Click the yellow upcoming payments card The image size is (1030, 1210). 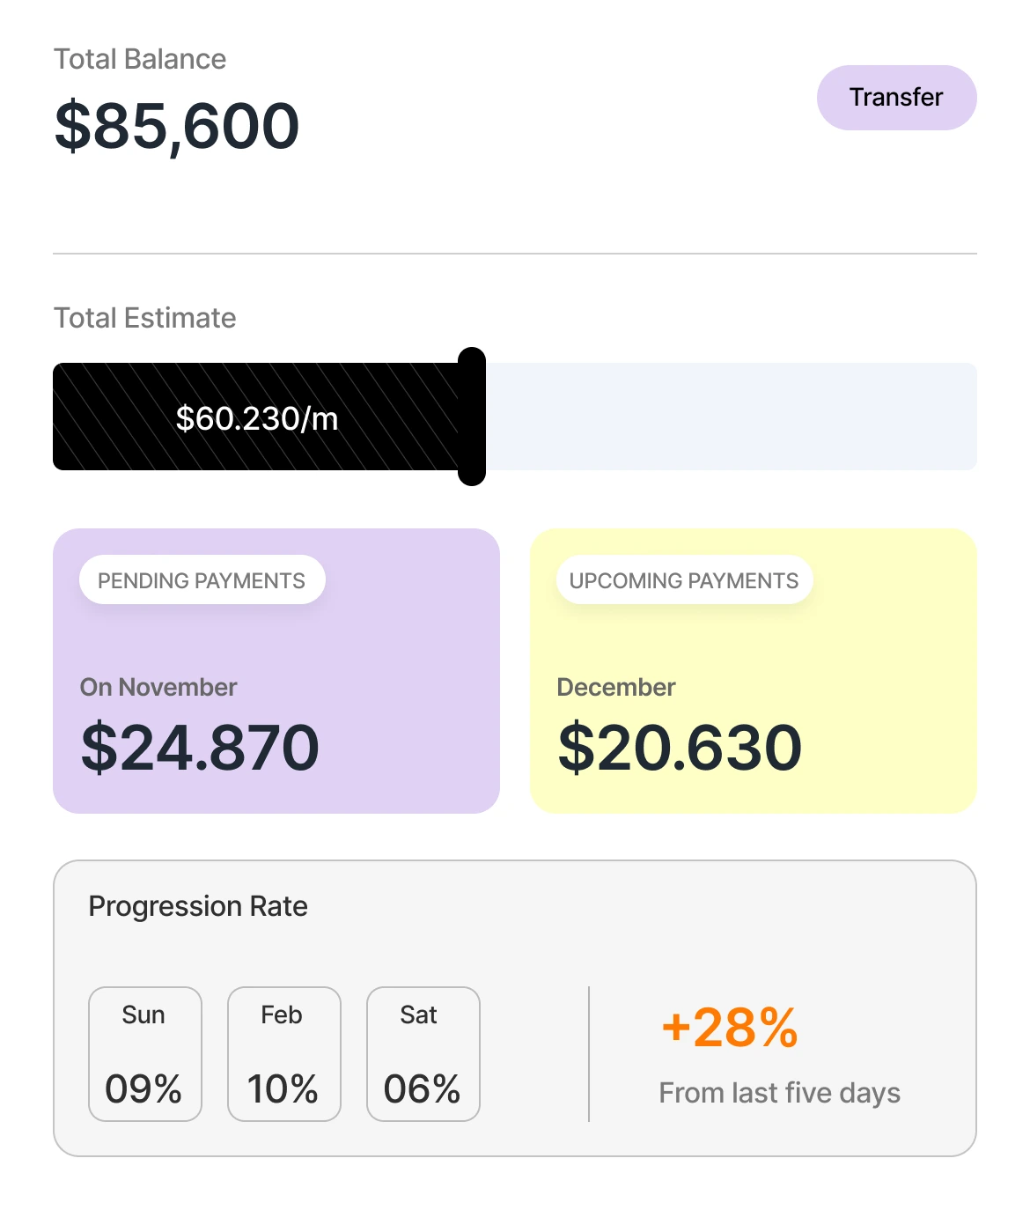point(754,669)
